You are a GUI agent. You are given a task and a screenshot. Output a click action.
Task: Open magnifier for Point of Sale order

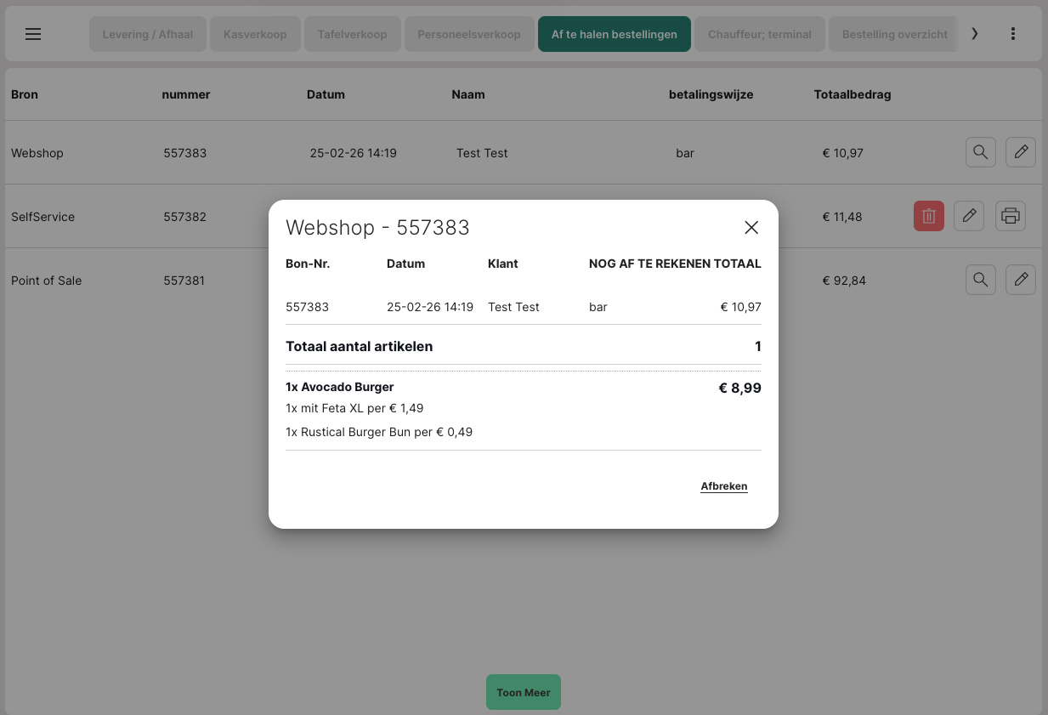[980, 280]
